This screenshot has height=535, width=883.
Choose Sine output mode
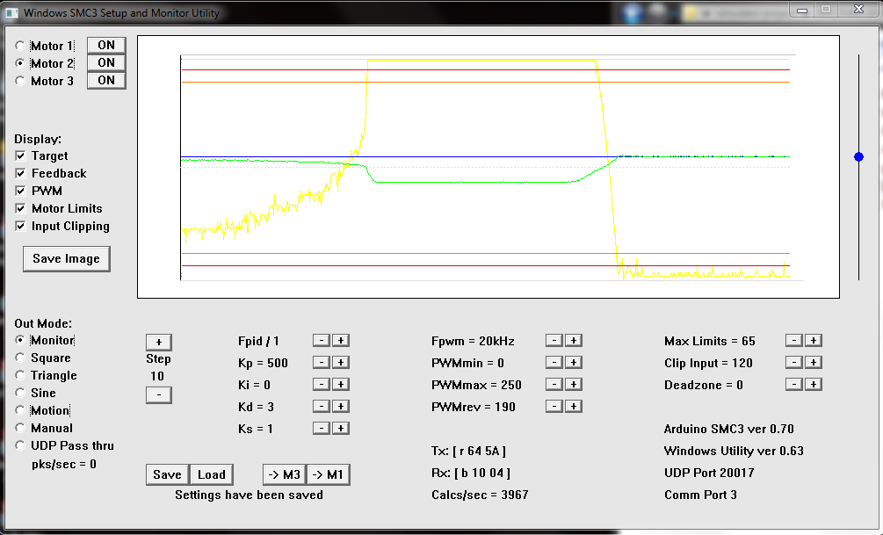pos(20,393)
